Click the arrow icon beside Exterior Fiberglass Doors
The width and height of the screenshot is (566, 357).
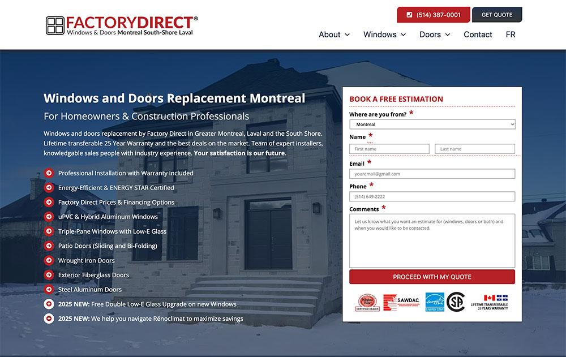[49, 275]
